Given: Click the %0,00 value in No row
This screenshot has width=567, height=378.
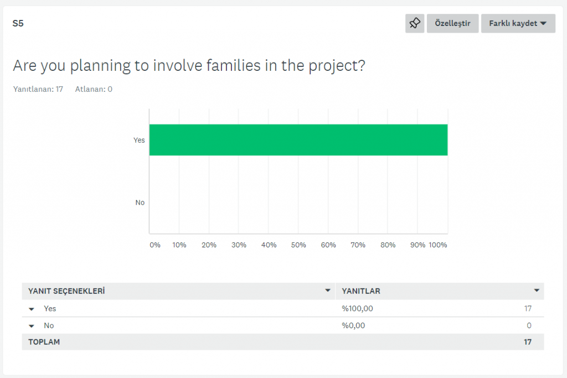Looking at the screenshot, I should tap(353, 325).
